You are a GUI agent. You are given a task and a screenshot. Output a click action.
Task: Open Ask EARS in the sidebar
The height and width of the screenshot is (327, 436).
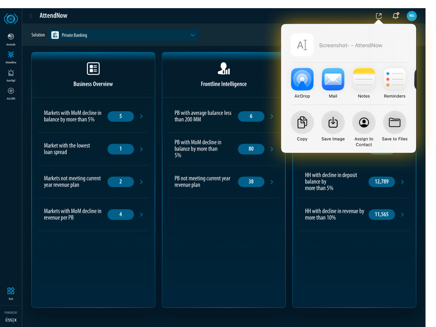[x=11, y=92]
